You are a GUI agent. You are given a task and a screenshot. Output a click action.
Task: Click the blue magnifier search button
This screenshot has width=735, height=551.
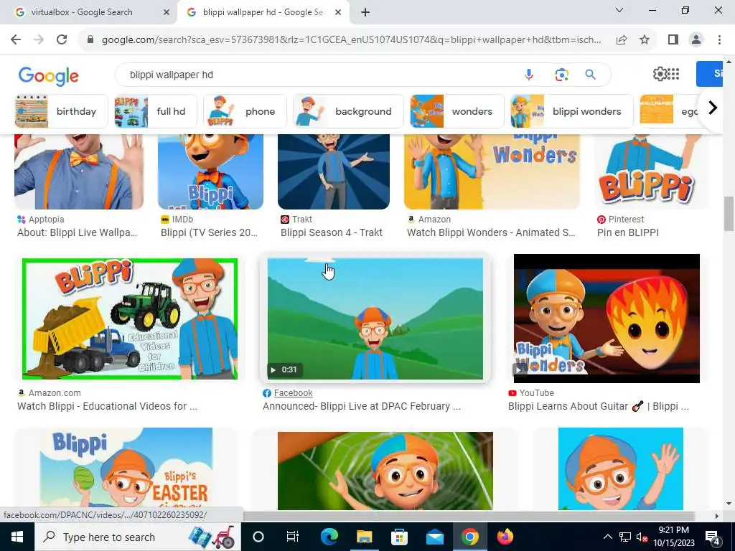(x=590, y=75)
